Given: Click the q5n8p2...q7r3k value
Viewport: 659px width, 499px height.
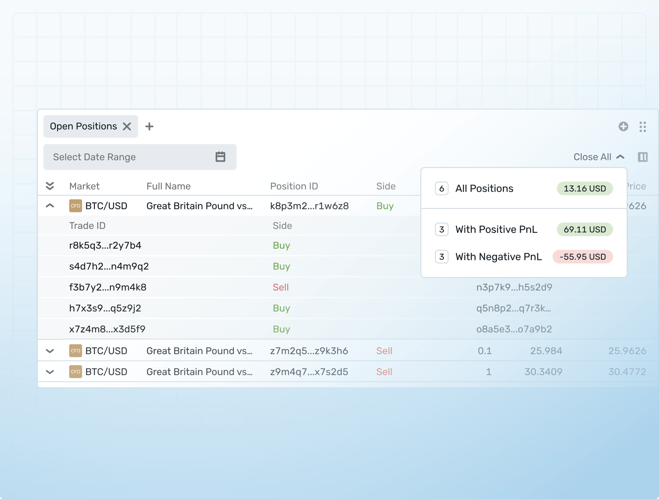Looking at the screenshot, I should (x=514, y=308).
